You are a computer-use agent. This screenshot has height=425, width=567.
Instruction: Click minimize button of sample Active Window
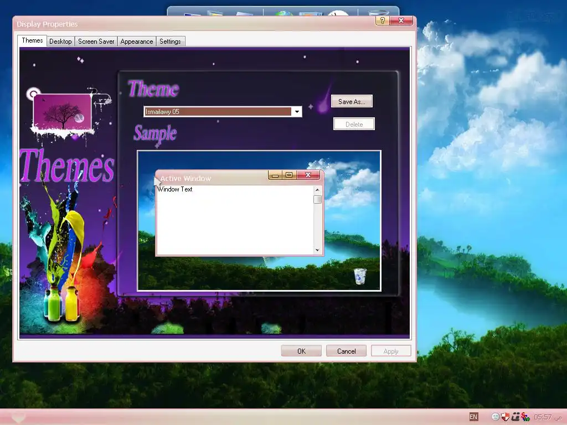click(275, 175)
